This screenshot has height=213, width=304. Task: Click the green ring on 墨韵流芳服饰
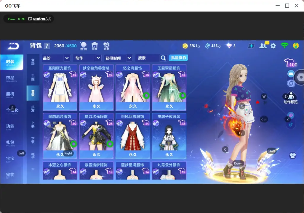(x=74, y=144)
